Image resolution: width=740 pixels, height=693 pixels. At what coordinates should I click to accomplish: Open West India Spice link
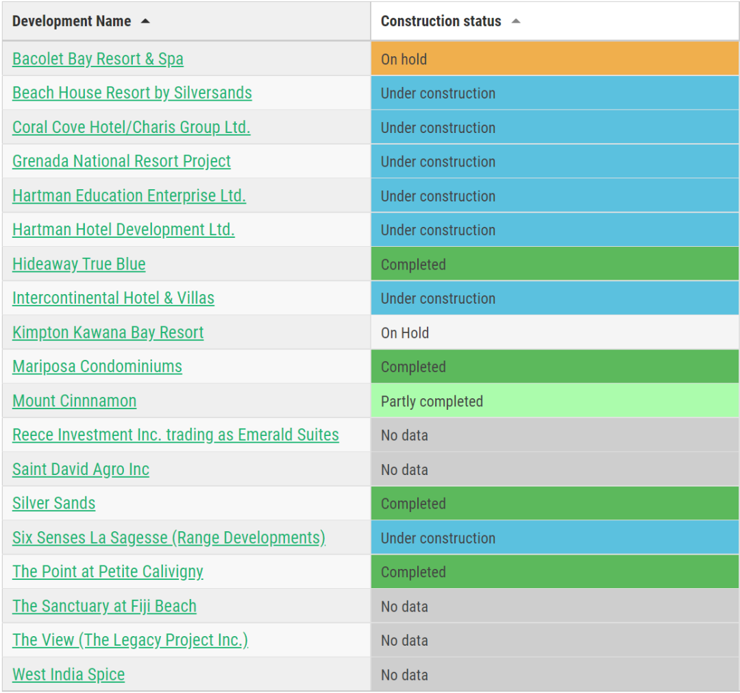coord(69,675)
